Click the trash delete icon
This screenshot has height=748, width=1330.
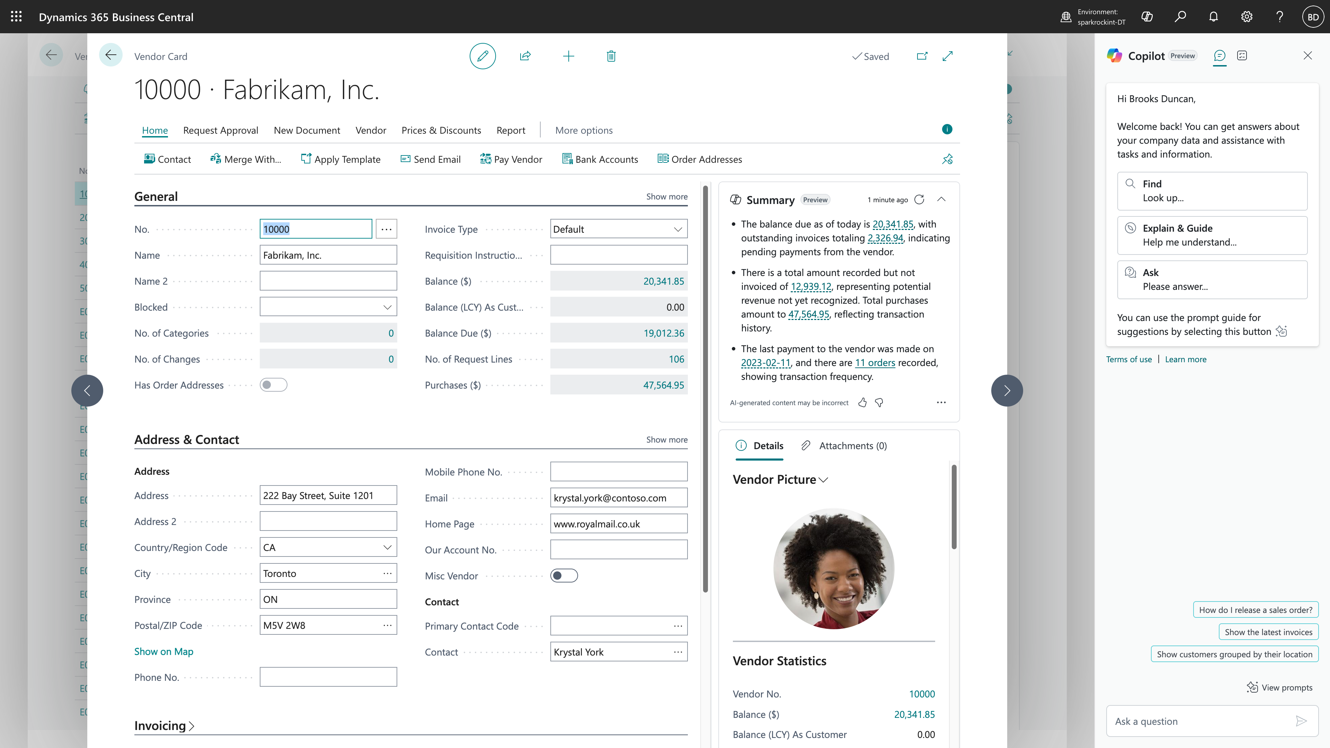(611, 56)
